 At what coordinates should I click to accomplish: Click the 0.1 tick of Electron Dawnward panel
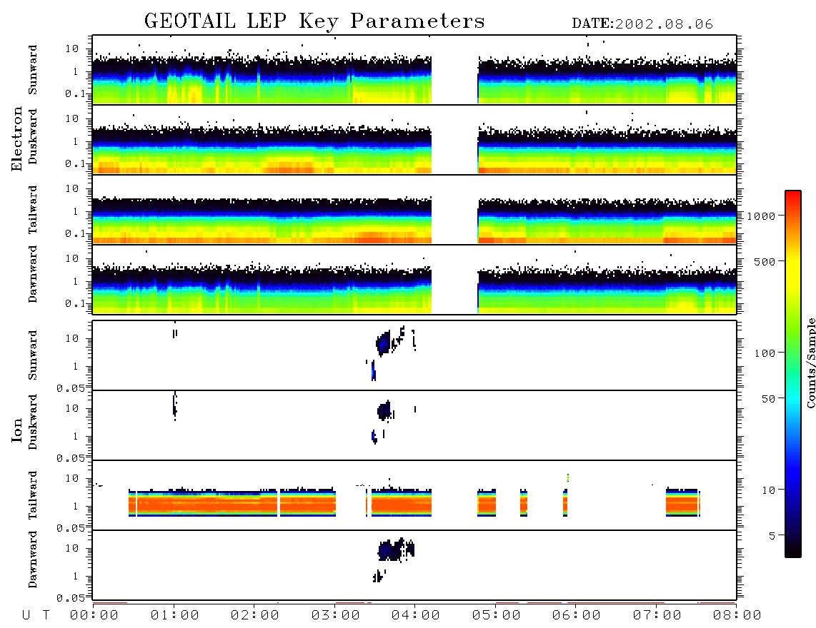76,303
